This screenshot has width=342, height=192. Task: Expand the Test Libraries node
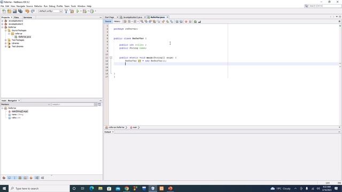(x=6, y=46)
